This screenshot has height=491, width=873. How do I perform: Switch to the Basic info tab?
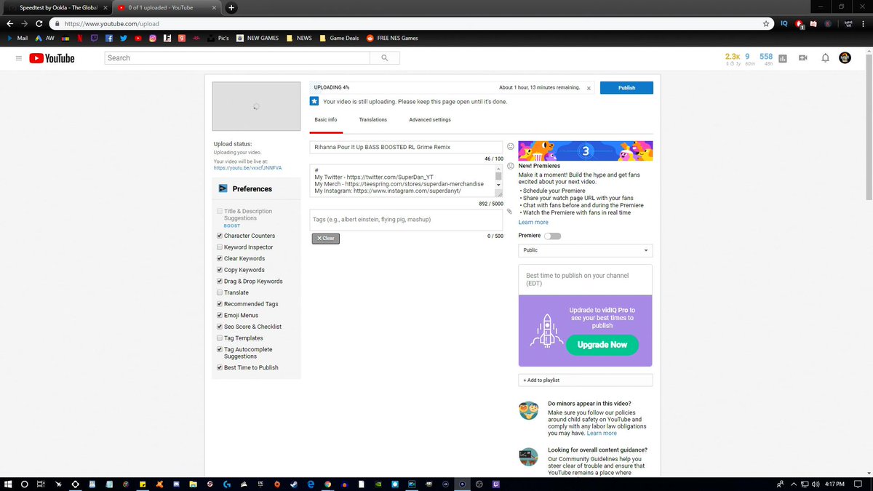[x=326, y=120]
